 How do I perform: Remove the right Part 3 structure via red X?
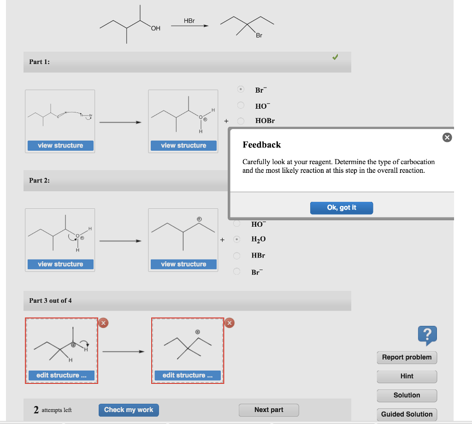(229, 323)
